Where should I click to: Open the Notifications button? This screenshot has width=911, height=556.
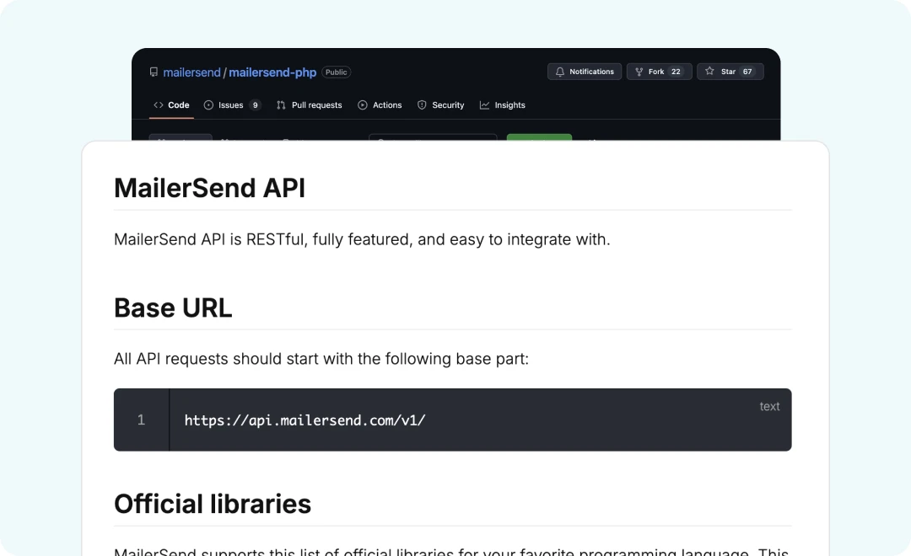[x=585, y=72]
